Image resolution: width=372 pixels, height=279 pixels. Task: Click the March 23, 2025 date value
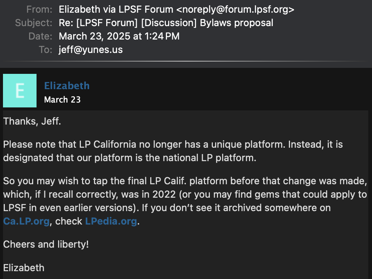pyautogui.click(x=119, y=36)
